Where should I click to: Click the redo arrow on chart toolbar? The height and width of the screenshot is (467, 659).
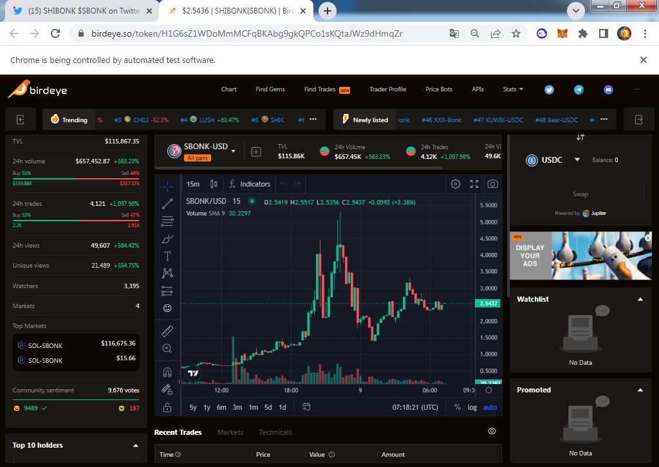tap(297, 184)
